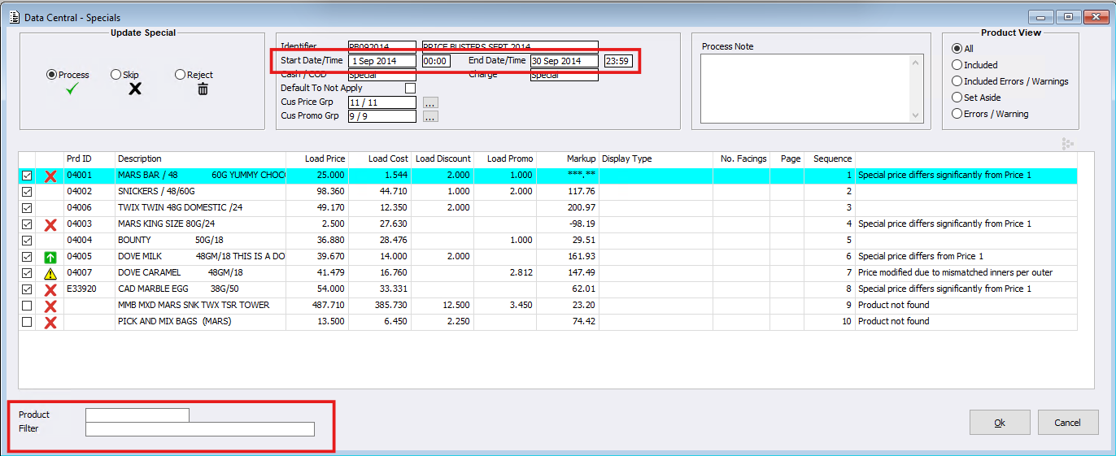Uncheck the checkbox for product 04001
1116x456 pixels.
pos(27,176)
